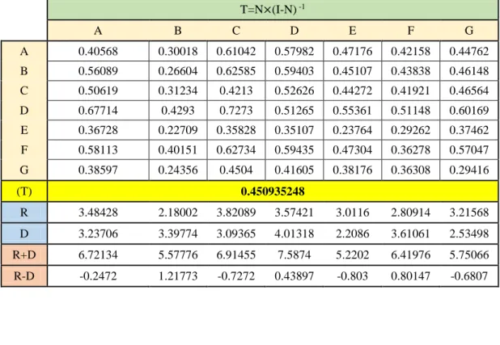Click the R-D value -0.2472
This screenshot has height=345, width=500.
coord(98,276)
